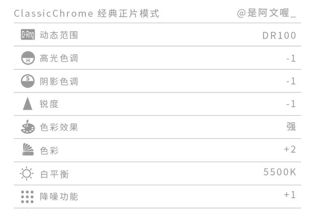Click the shadow tone S icon
The width and height of the screenshot is (317, 212).
click(28, 81)
